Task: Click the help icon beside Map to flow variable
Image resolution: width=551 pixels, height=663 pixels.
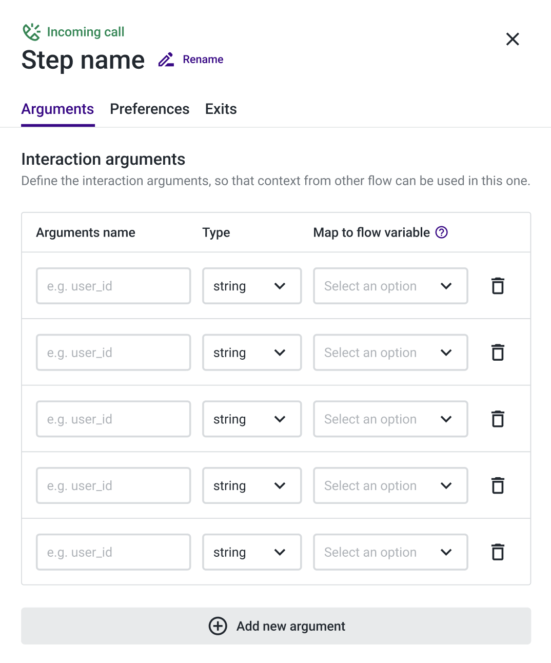Action: tap(441, 232)
